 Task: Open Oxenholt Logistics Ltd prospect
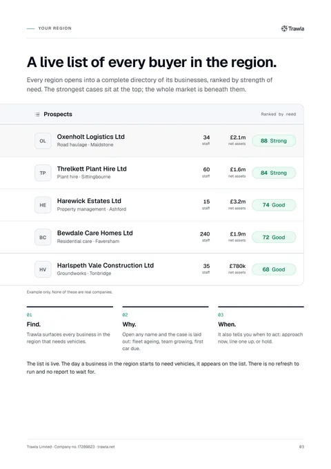[x=152, y=141]
